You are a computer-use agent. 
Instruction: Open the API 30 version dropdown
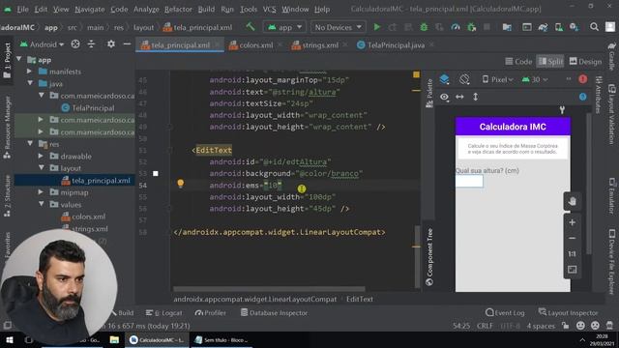(535, 79)
